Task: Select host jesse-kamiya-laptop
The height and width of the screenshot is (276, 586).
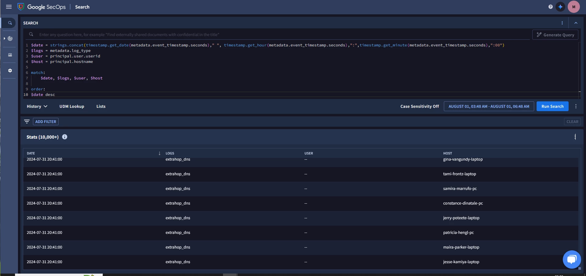Action: [461, 262]
